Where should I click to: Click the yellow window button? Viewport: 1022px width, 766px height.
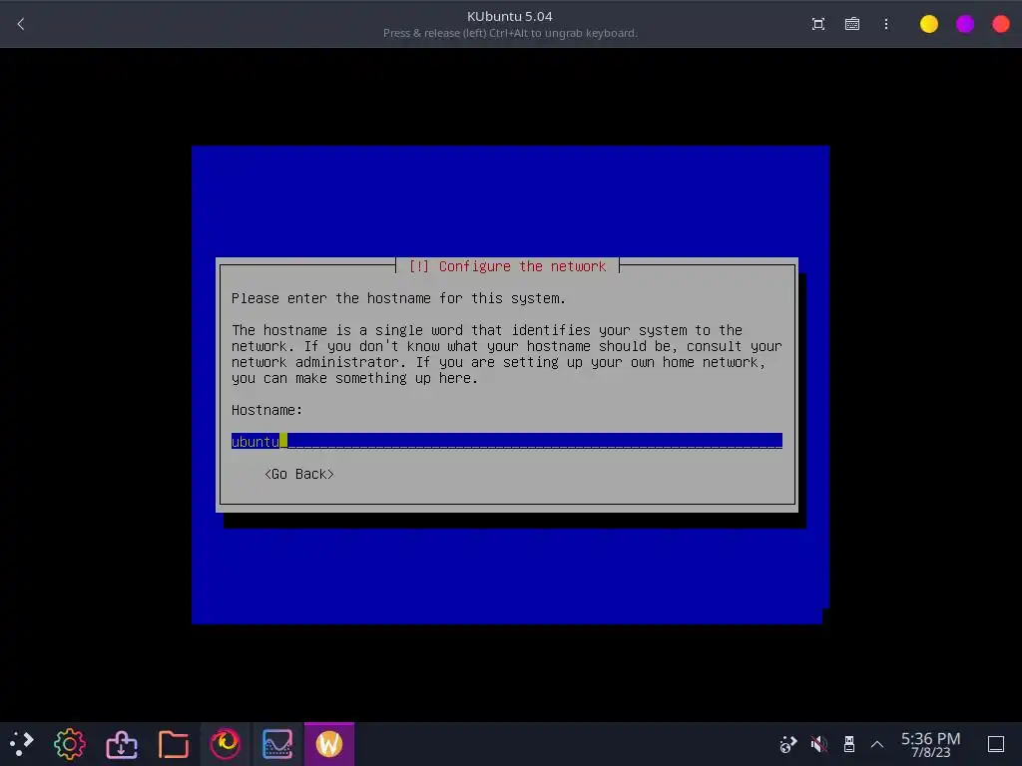click(929, 24)
